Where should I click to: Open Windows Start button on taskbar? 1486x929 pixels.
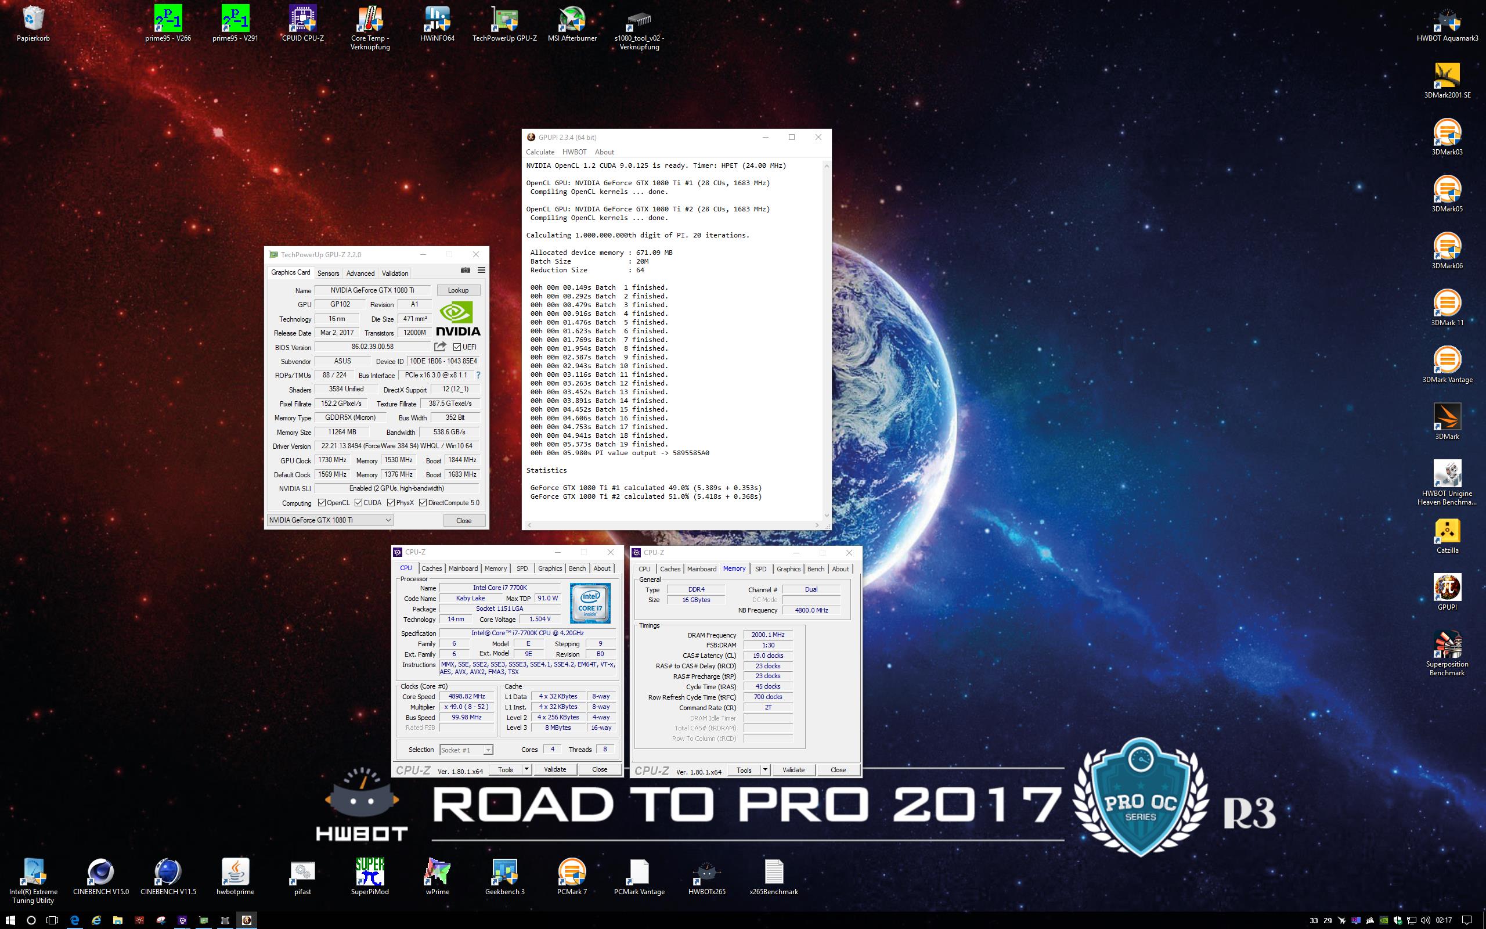pos(10,920)
